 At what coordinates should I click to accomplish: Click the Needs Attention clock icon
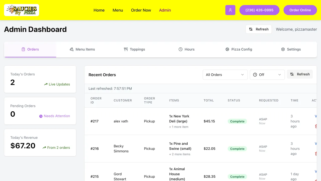(41, 116)
